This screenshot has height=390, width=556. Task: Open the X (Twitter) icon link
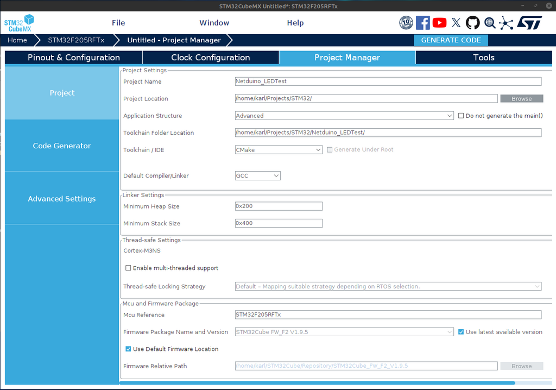click(x=456, y=23)
